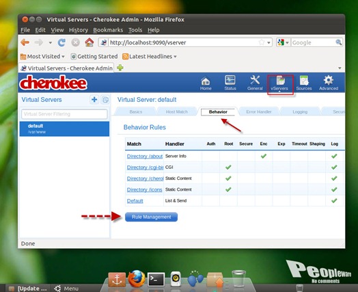
Task: Open the blue footprint icon in dock
Action: (x=195, y=278)
